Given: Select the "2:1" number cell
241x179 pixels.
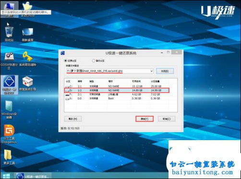Looking at the screenshot, I should click(80, 95).
